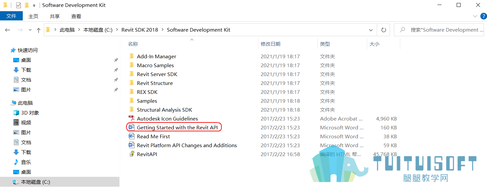Click Revit SDK 2018 breadcrumb
Screen dimensions: 487x188
tap(140, 30)
